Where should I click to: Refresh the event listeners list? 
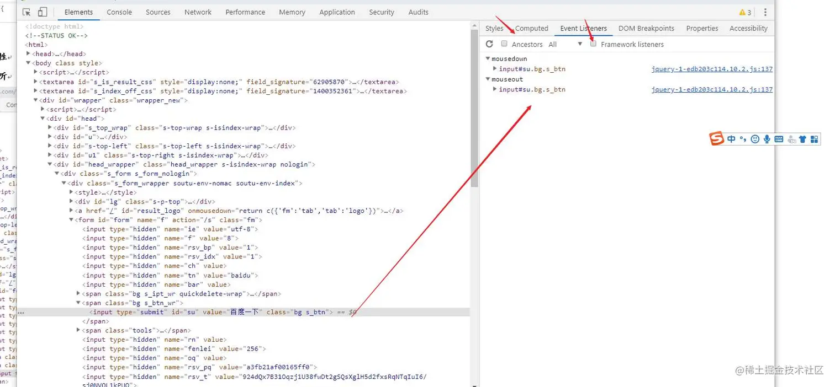click(x=489, y=44)
